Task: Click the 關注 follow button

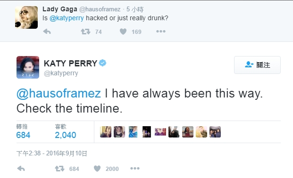Action: (x=257, y=65)
